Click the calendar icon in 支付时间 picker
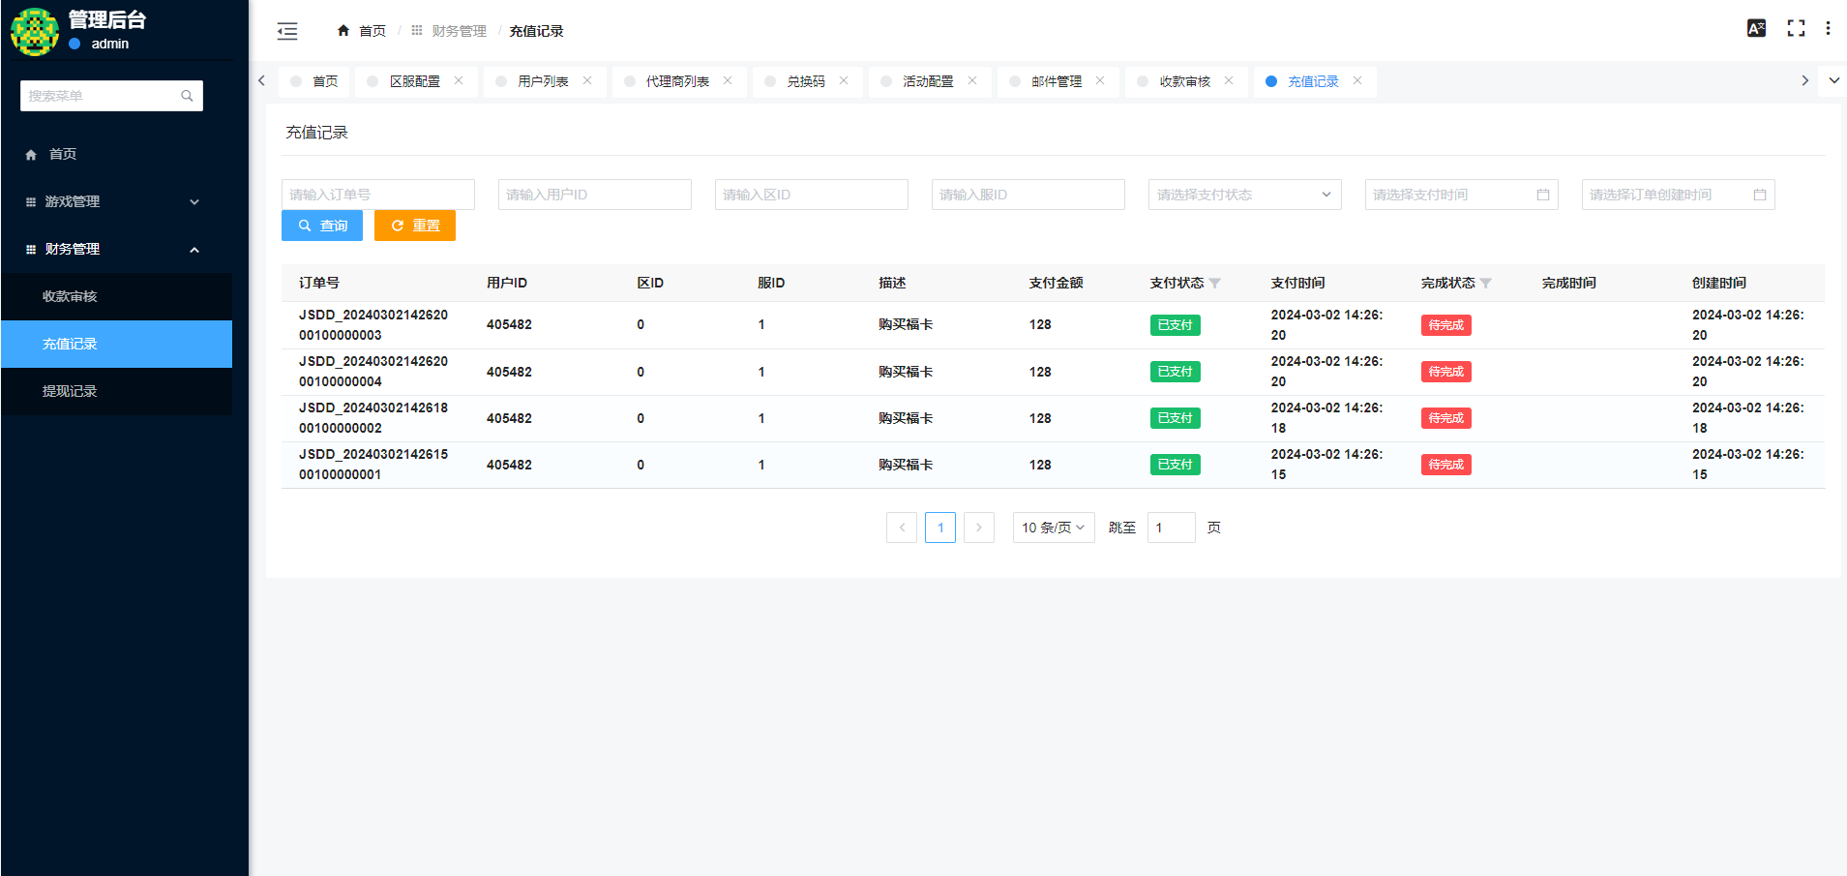 coord(1543,194)
